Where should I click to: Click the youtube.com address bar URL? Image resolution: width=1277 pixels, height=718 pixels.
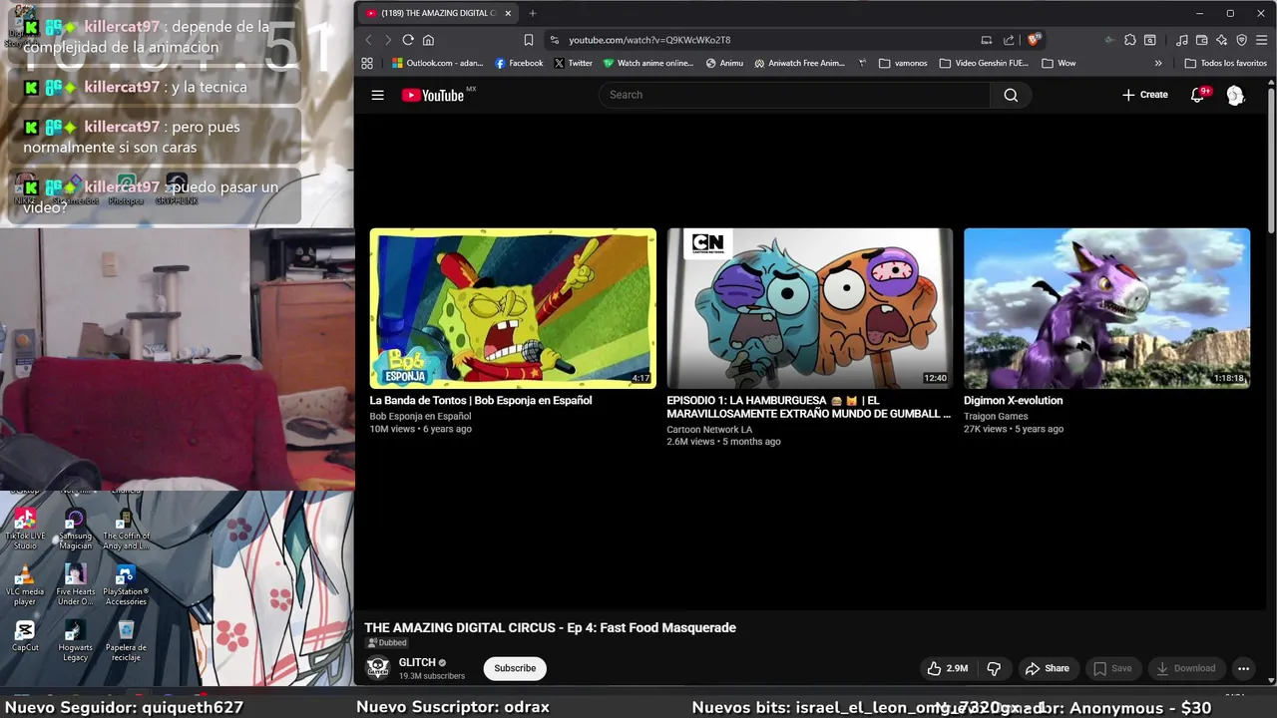[649, 40]
